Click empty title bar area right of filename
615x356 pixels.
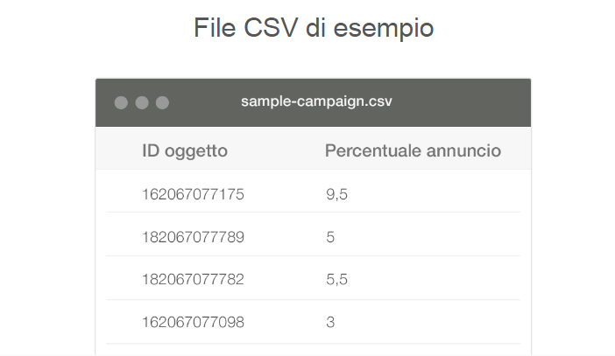tap(464, 102)
